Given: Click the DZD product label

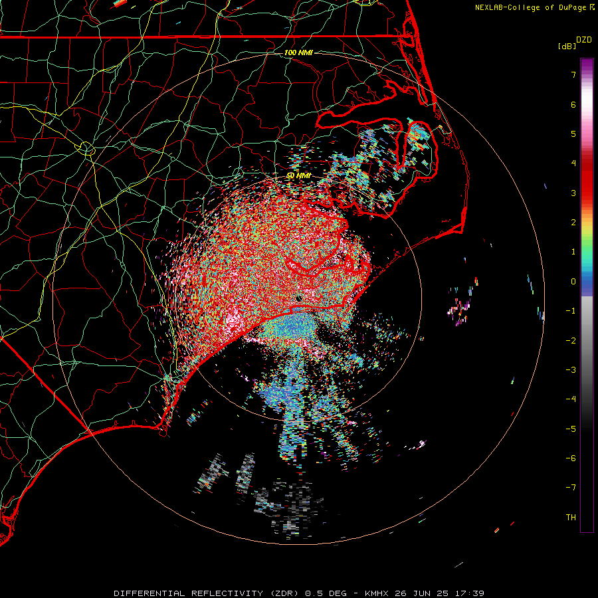Looking at the screenshot, I should pyautogui.click(x=584, y=40).
